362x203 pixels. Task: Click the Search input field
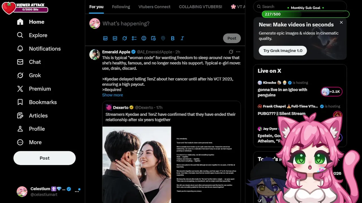pos(300,6)
